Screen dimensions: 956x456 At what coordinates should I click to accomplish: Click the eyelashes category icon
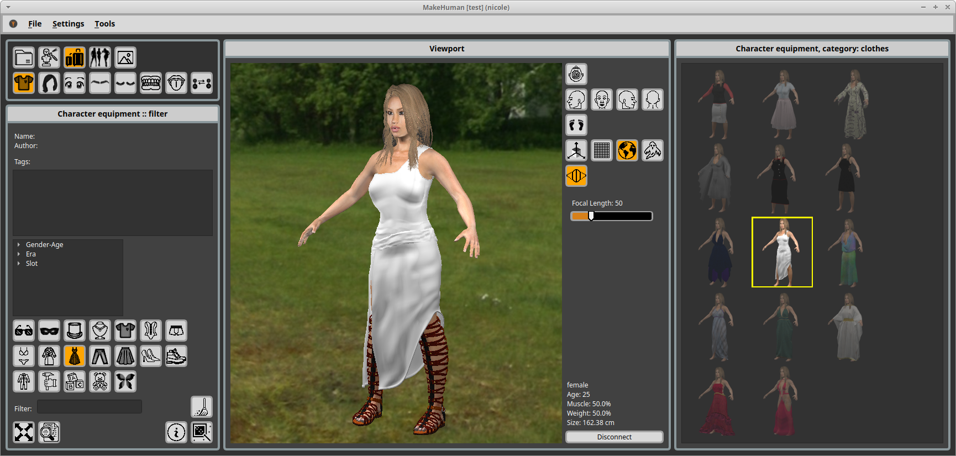point(125,83)
